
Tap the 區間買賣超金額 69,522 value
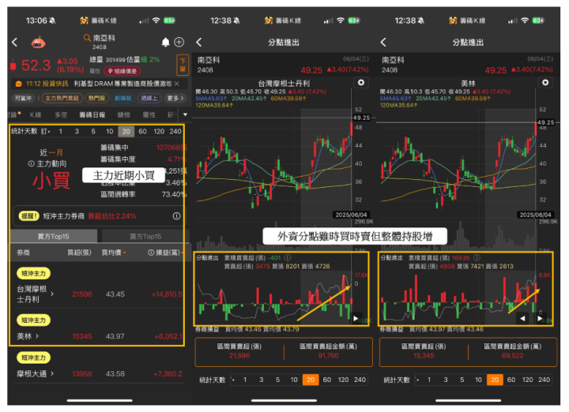tap(512, 356)
